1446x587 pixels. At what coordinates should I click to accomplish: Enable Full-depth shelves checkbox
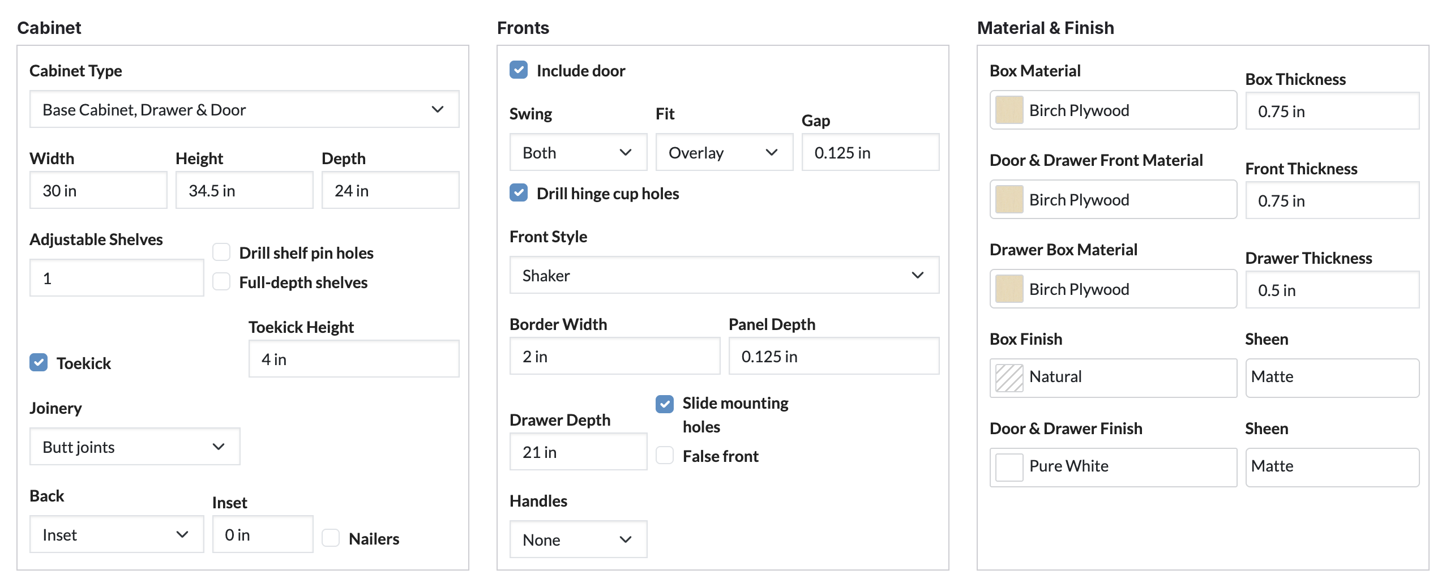(x=221, y=282)
